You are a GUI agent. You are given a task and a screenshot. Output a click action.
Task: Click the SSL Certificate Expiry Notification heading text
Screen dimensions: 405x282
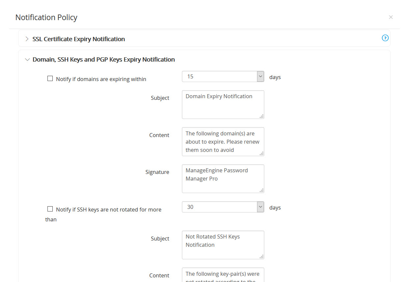pos(78,39)
